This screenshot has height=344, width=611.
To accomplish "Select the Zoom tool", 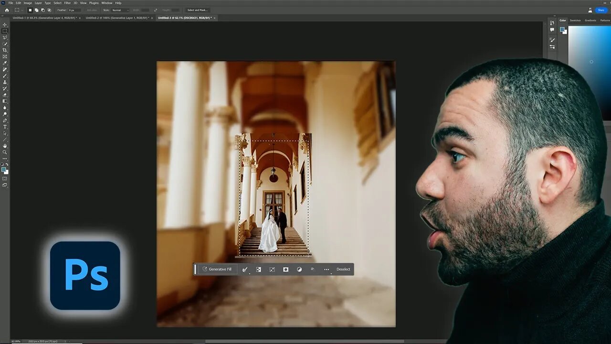I will pyautogui.click(x=5, y=152).
